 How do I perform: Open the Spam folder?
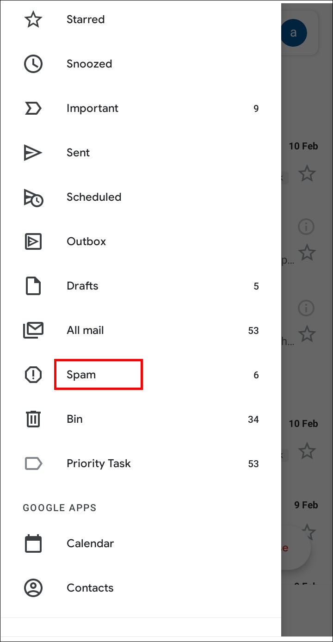click(x=81, y=375)
